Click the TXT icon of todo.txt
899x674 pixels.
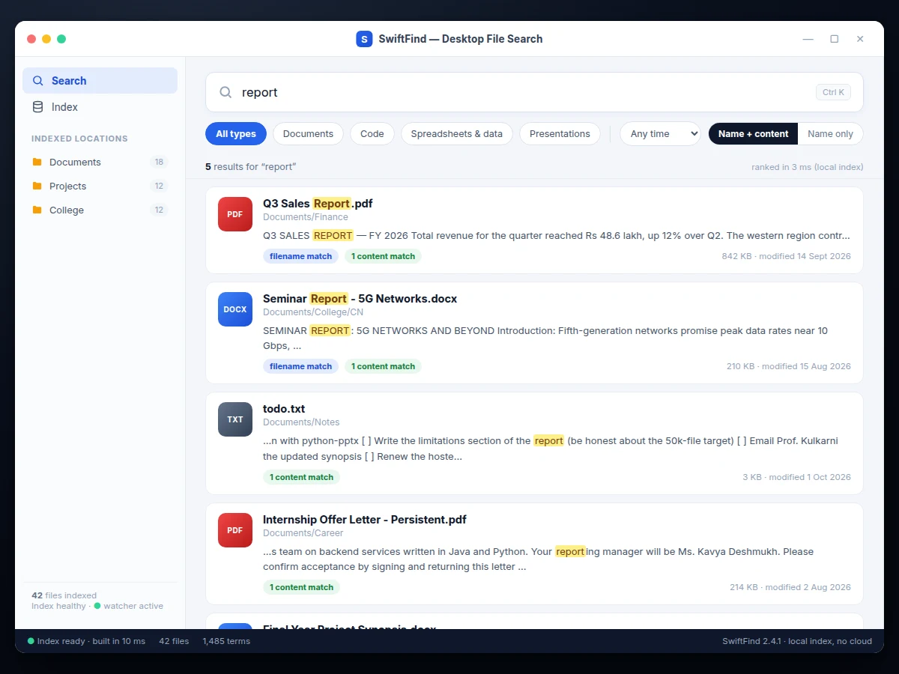pos(235,419)
